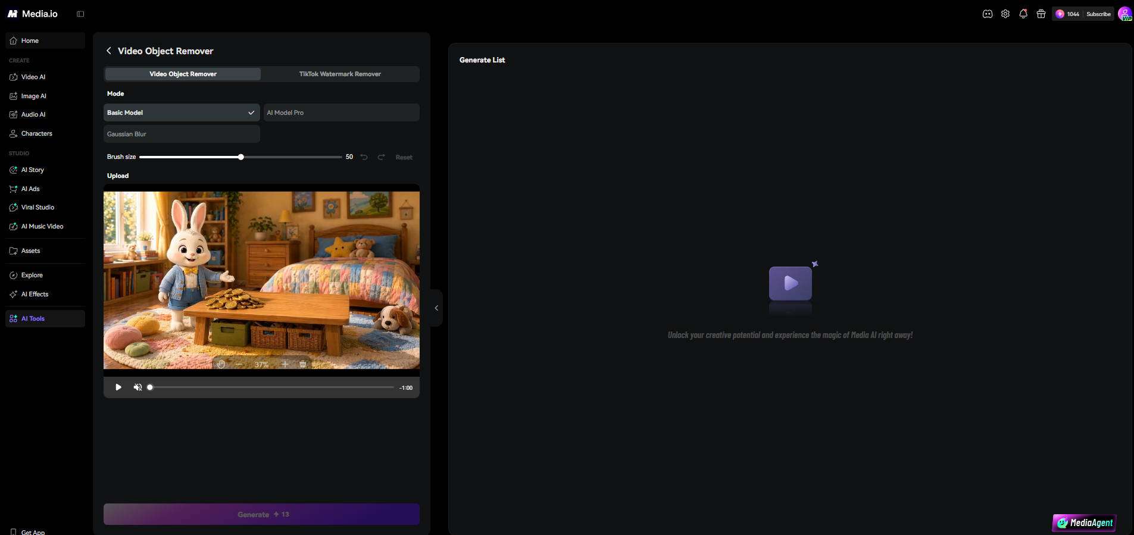Choose the AI Model Pro mode
Viewport: 1134px width, 535px height.
point(341,112)
